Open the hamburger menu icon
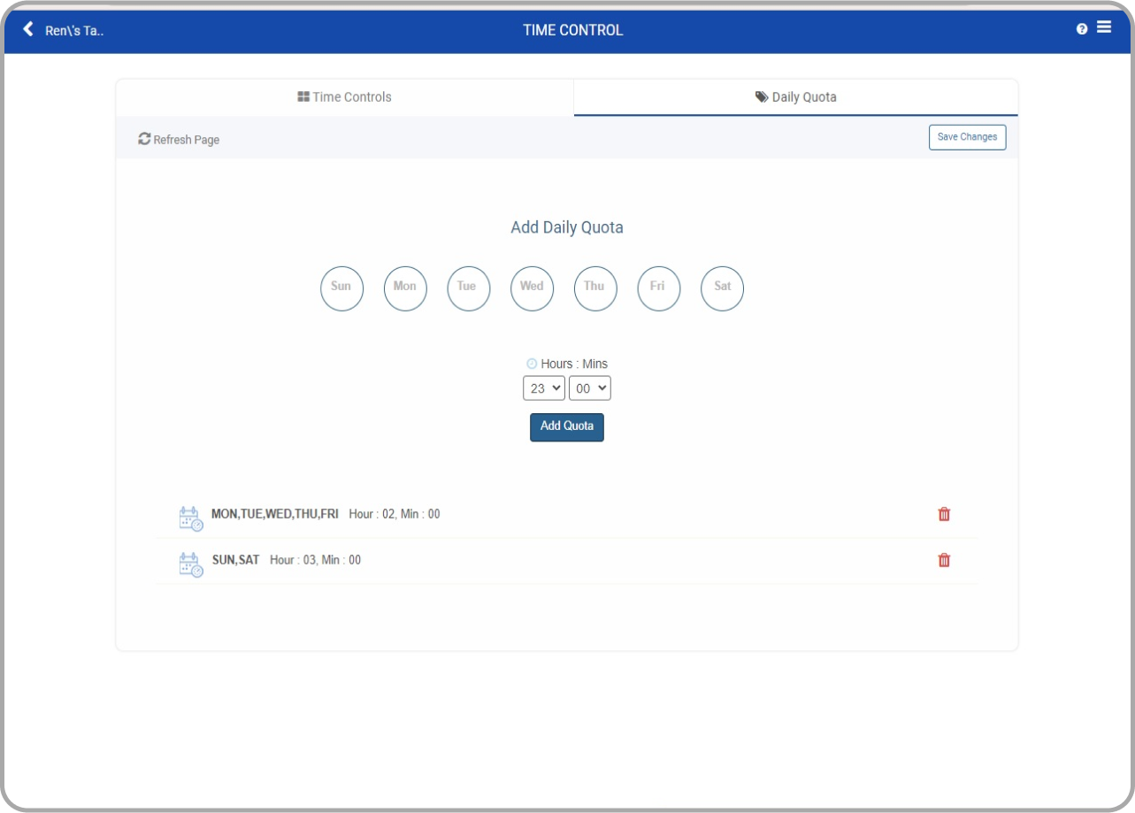Viewport: 1135px width, 813px height. click(x=1104, y=27)
